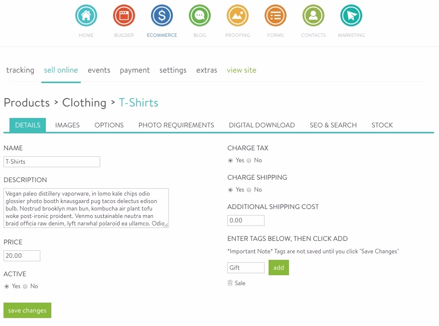The width and height of the screenshot is (439, 326).
Task: Open the Marketing paper-plane icon
Action: [x=351, y=15]
